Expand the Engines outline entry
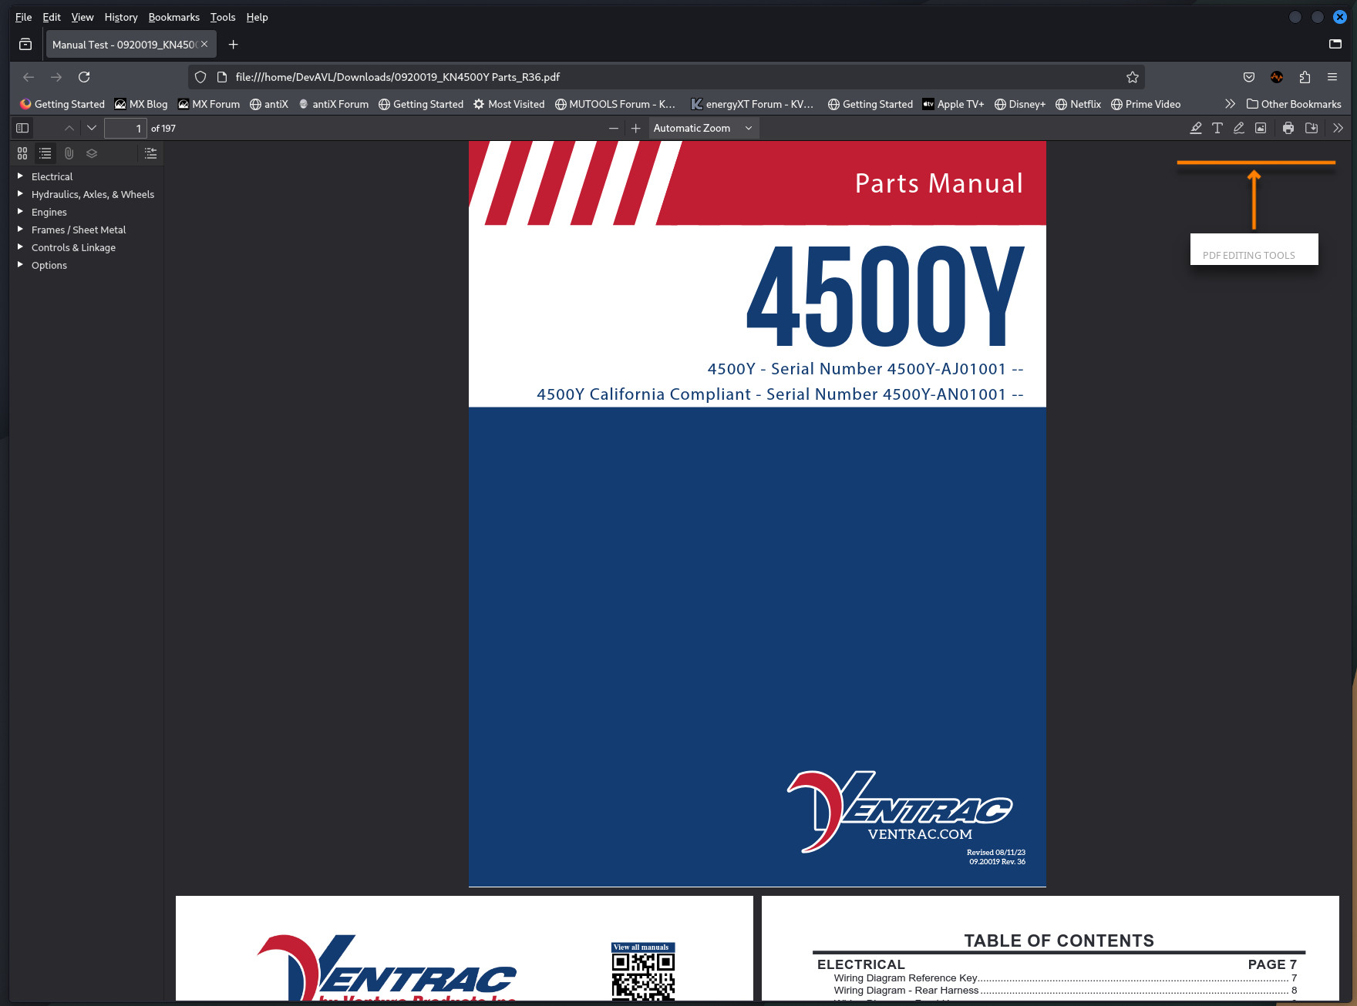 point(20,212)
